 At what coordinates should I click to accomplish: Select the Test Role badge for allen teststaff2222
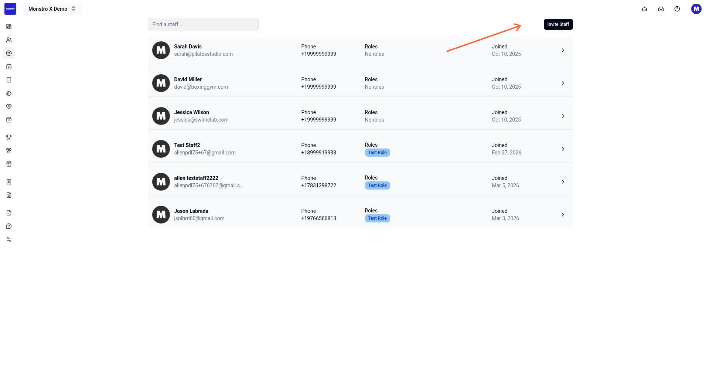(x=377, y=185)
